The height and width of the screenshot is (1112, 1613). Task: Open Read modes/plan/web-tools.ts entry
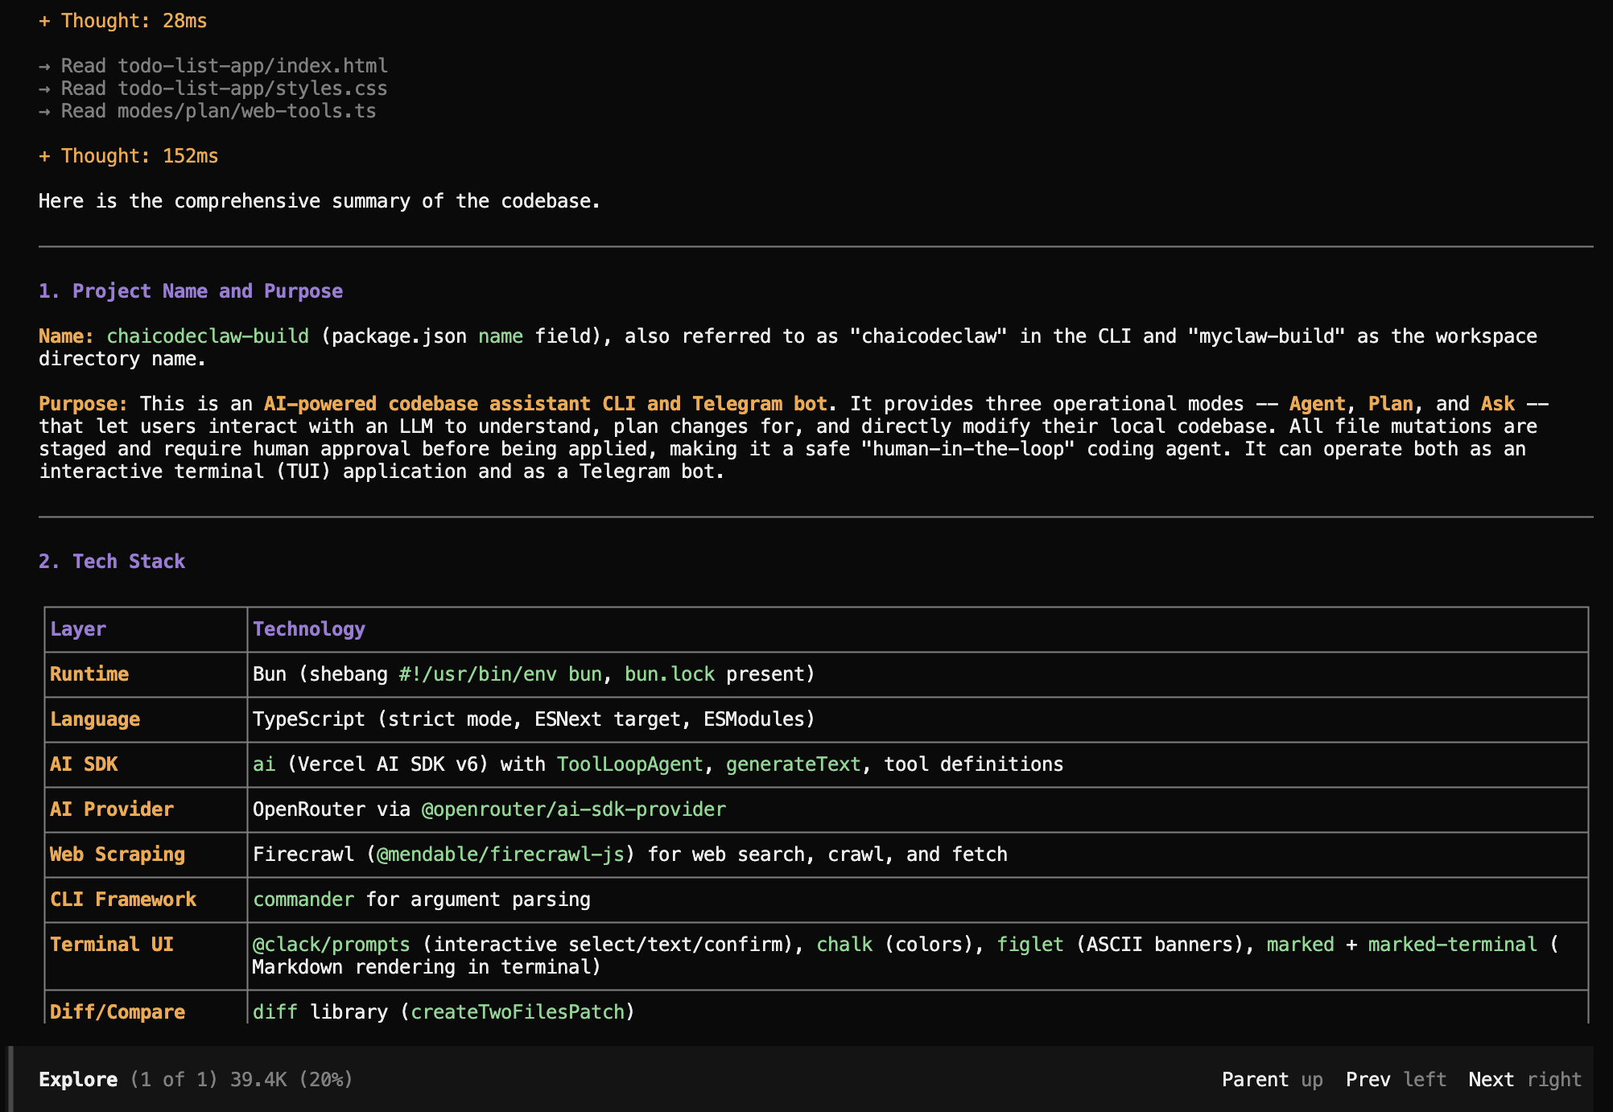coord(208,111)
